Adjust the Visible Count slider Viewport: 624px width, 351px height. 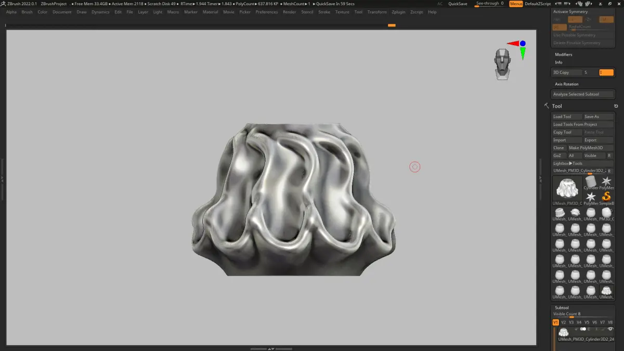click(582, 315)
